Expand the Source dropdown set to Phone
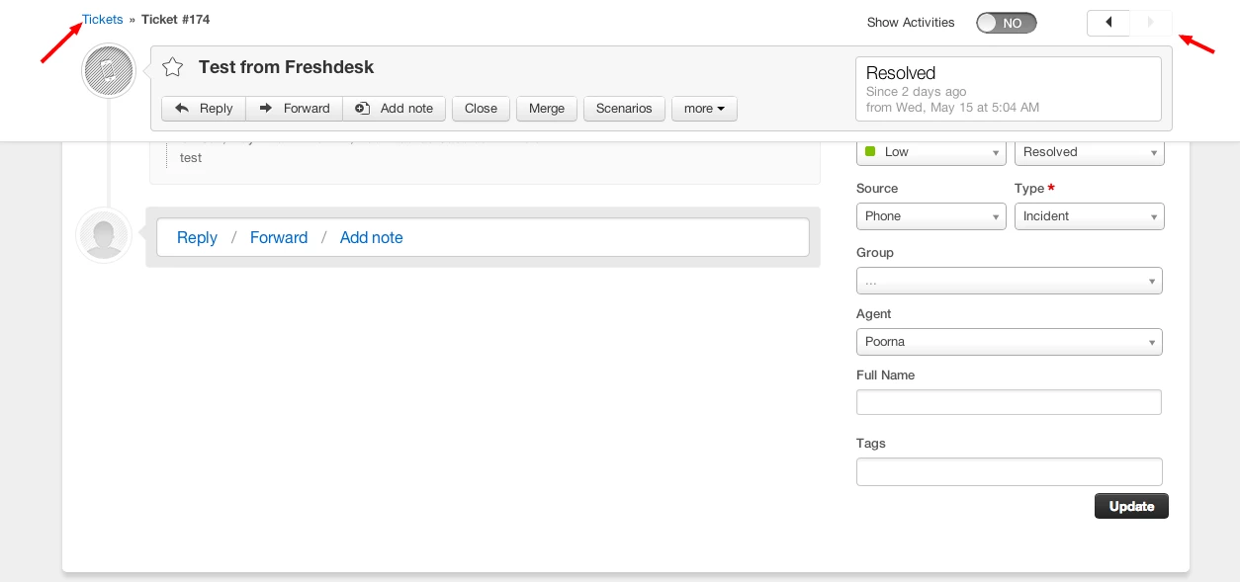 click(x=931, y=216)
